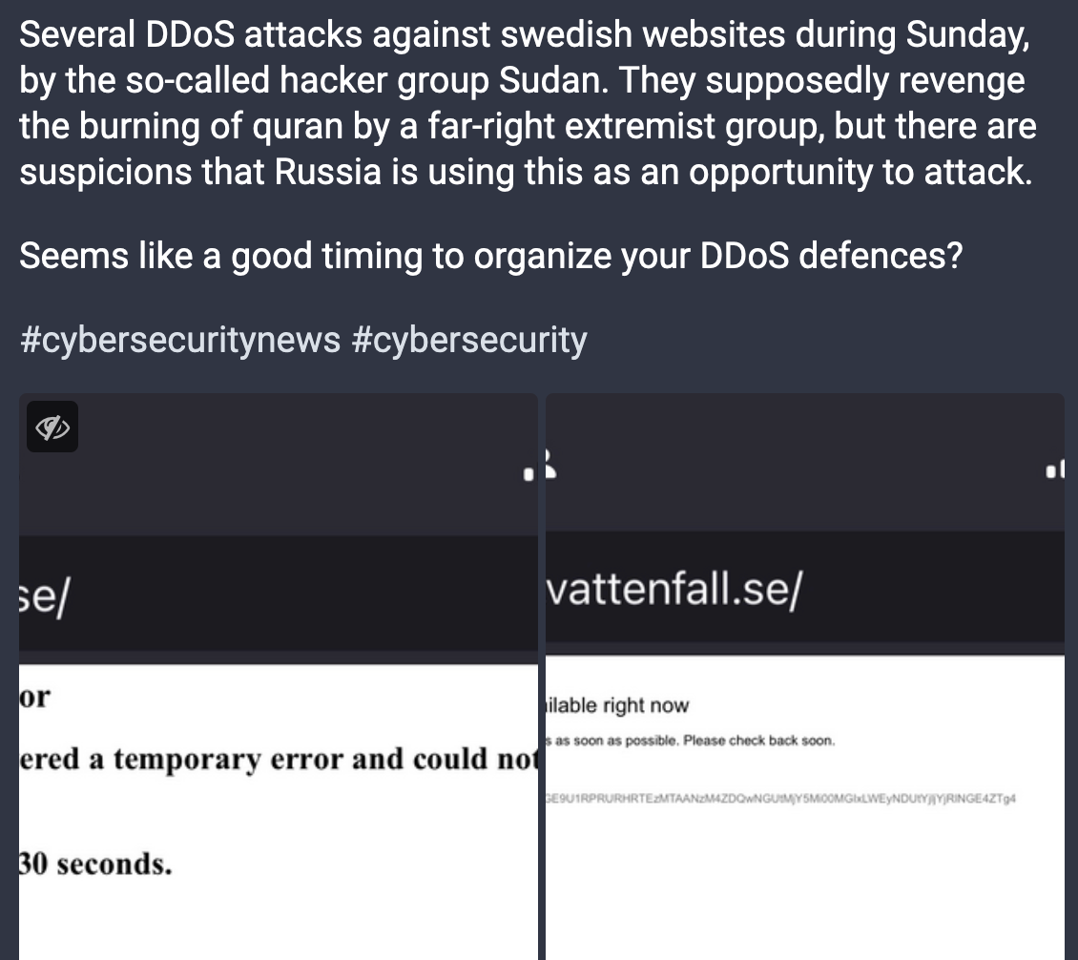Click signal bars icon in right screenshot
Image resolution: width=1078 pixels, height=960 pixels.
pyautogui.click(x=1054, y=470)
